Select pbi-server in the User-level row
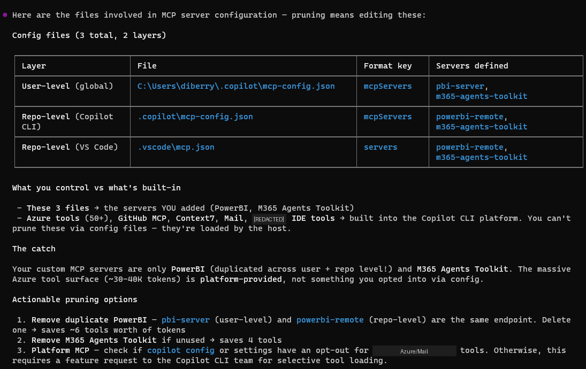Screen dimensions: 586x369 (x=460, y=86)
